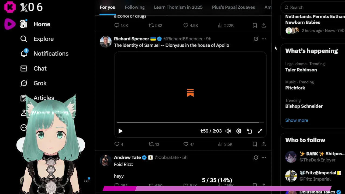Reply to the top post with 1.6K replies
Image resolution: width=345 pixels, height=194 pixels.
[121, 25]
